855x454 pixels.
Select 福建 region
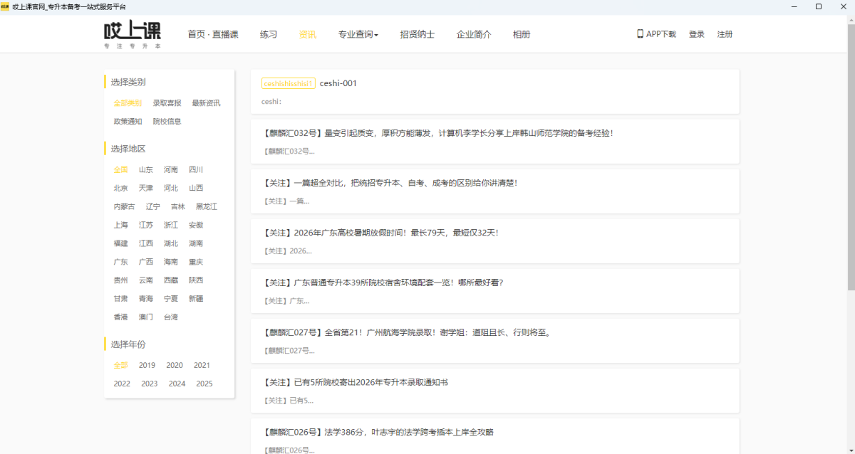click(x=120, y=243)
